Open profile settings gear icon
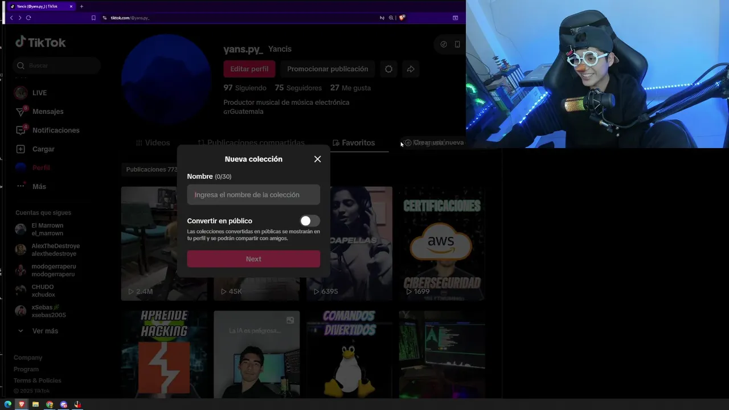The image size is (729, 410). (x=388, y=69)
